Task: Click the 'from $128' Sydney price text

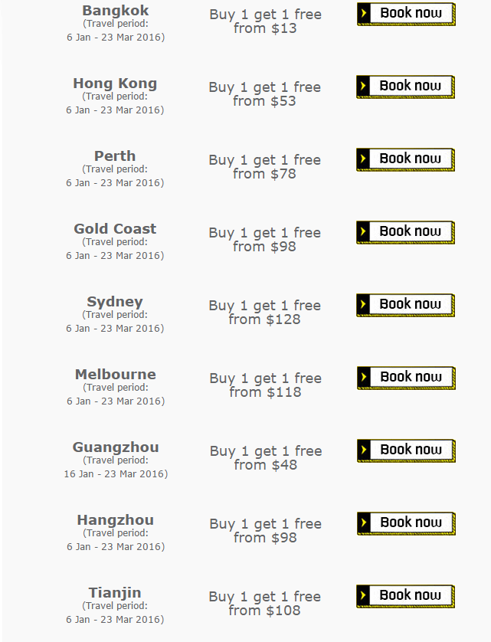Action: tap(264, 319)
